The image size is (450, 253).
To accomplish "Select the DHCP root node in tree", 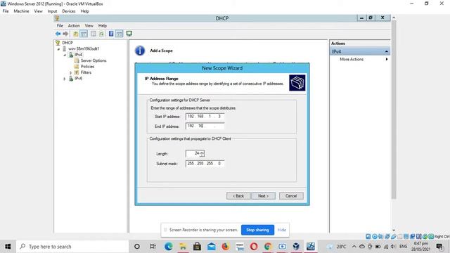I will coord(67,42).
